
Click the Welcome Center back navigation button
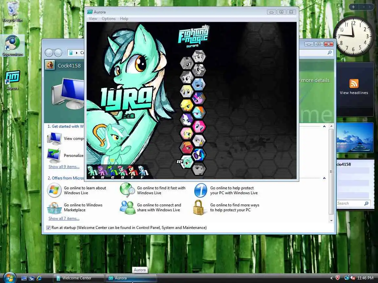coord(49,53)
